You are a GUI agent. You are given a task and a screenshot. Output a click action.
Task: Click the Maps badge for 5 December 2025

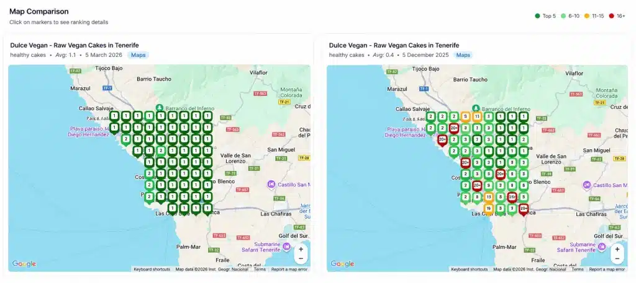[463, 55]
